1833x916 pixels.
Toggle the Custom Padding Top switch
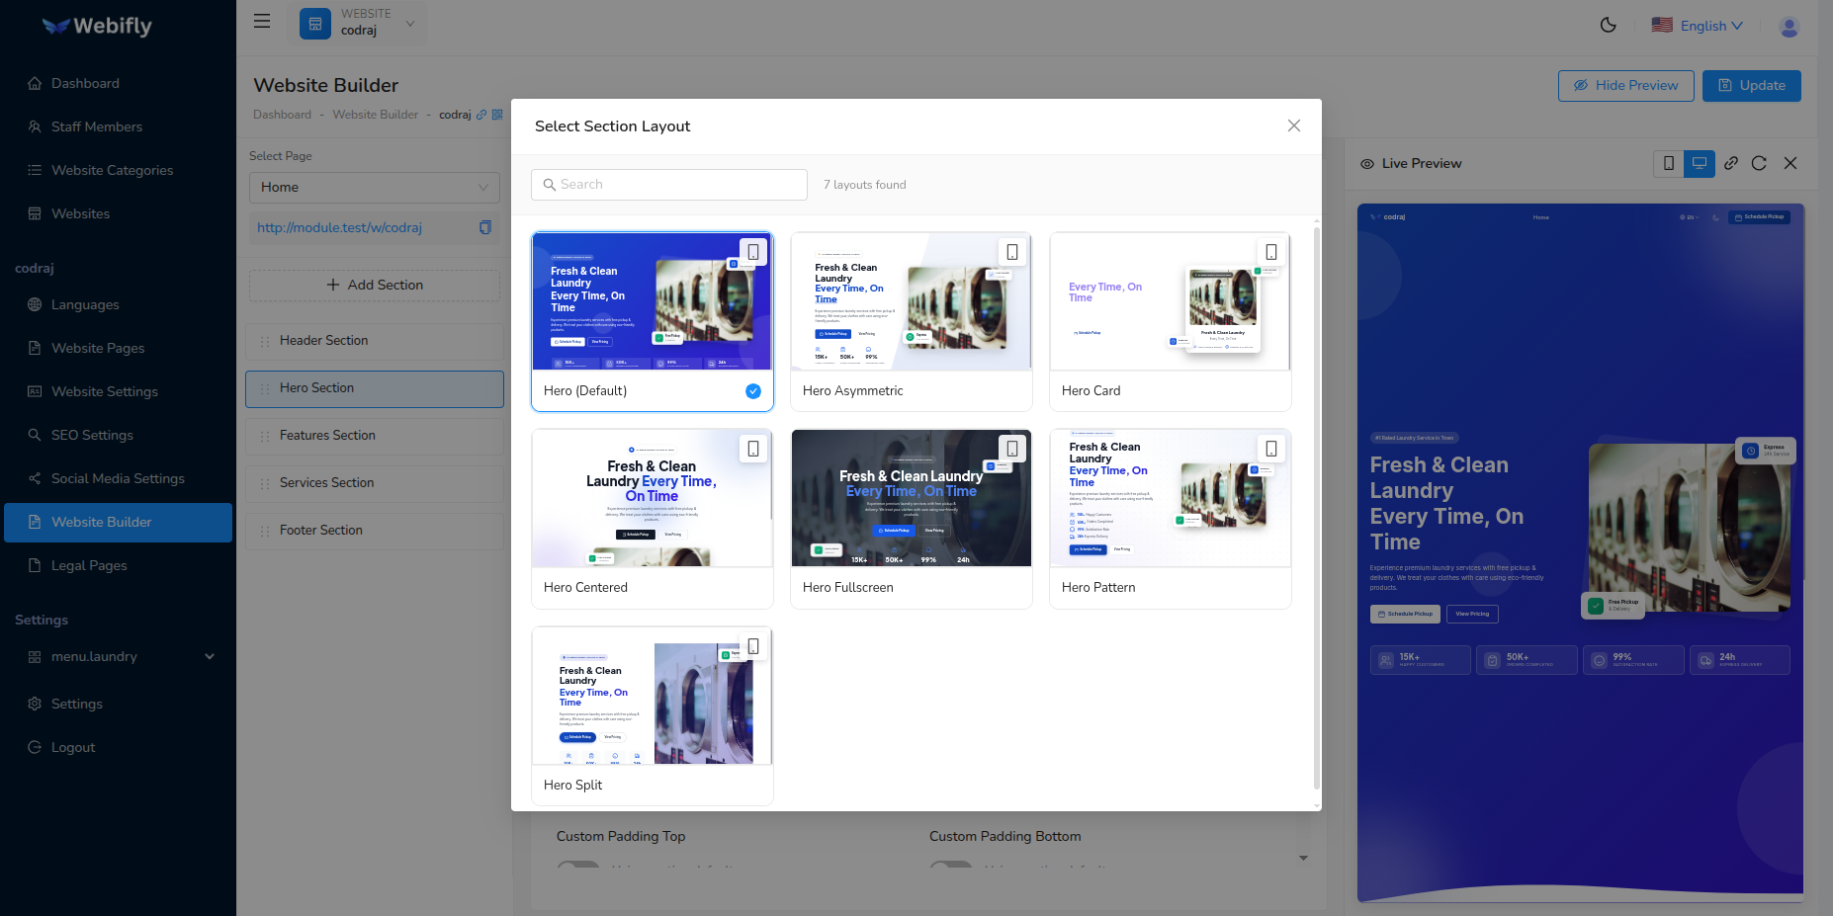point(578,867)
